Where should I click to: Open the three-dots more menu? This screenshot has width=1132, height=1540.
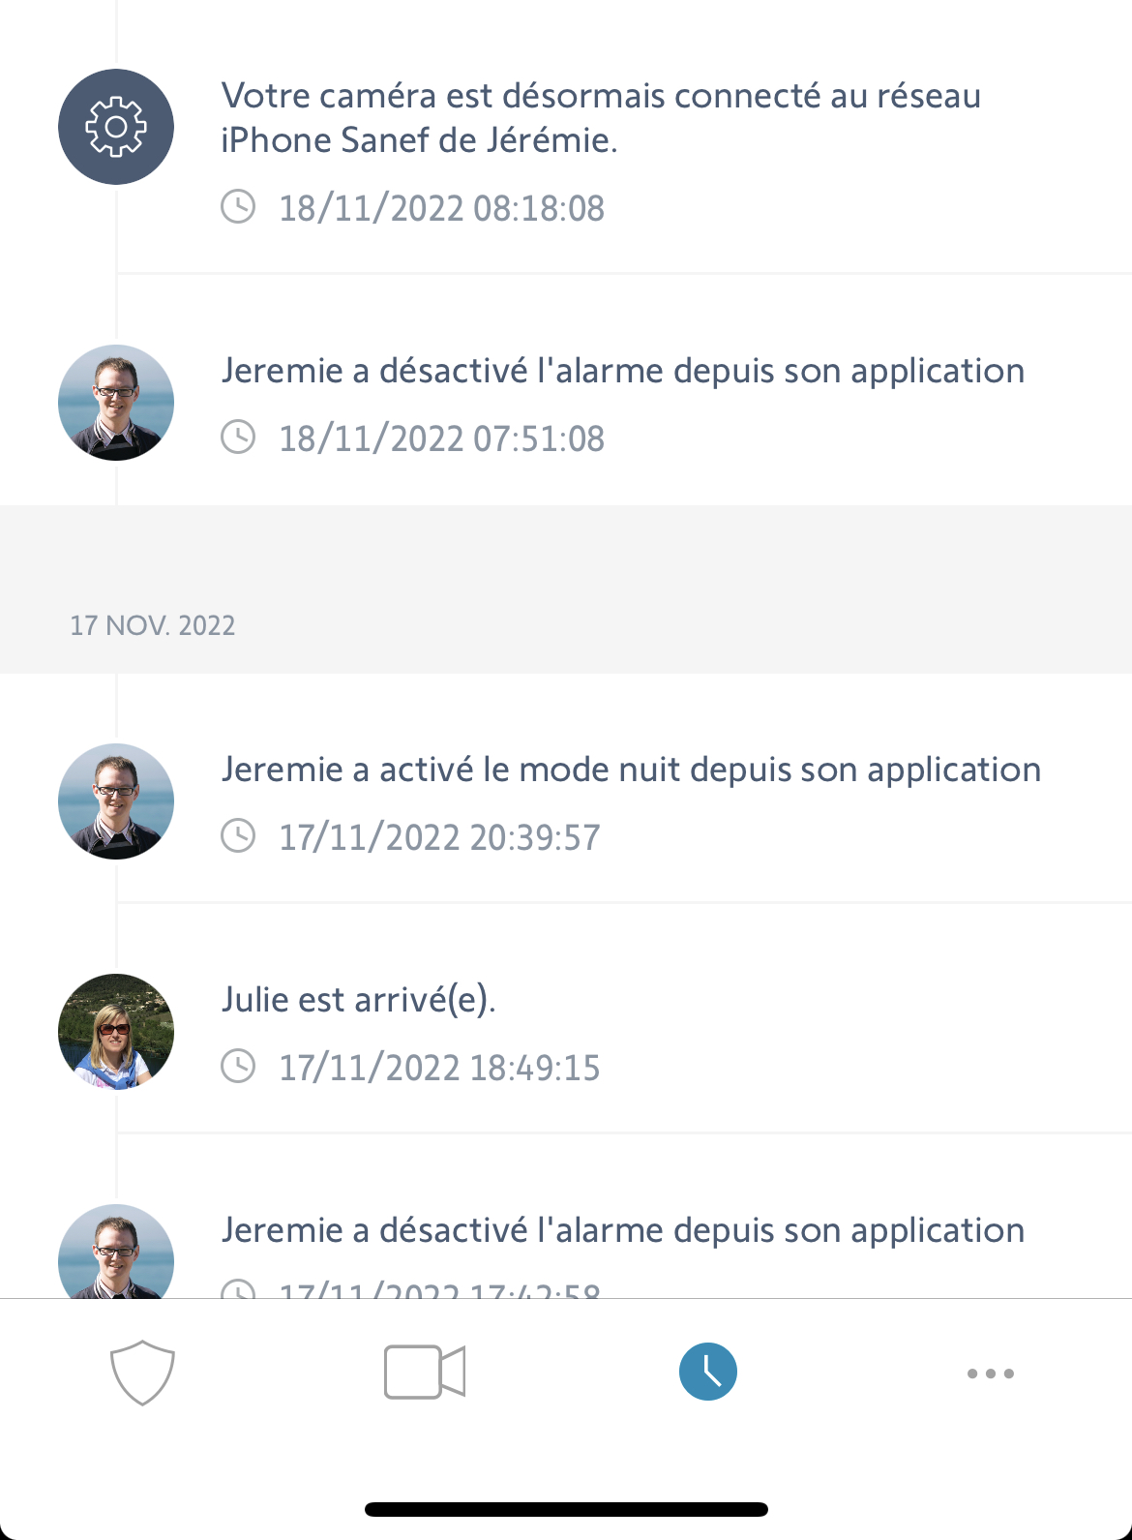click(x=991, y=1374)
